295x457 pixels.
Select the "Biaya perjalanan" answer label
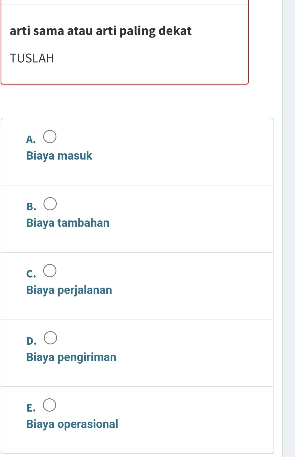[69, 290]
